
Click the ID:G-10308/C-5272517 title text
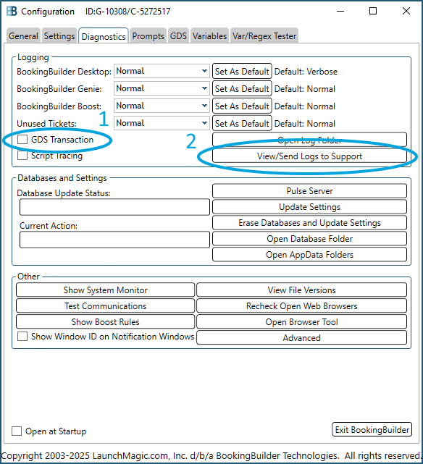[x=128, y=12]
